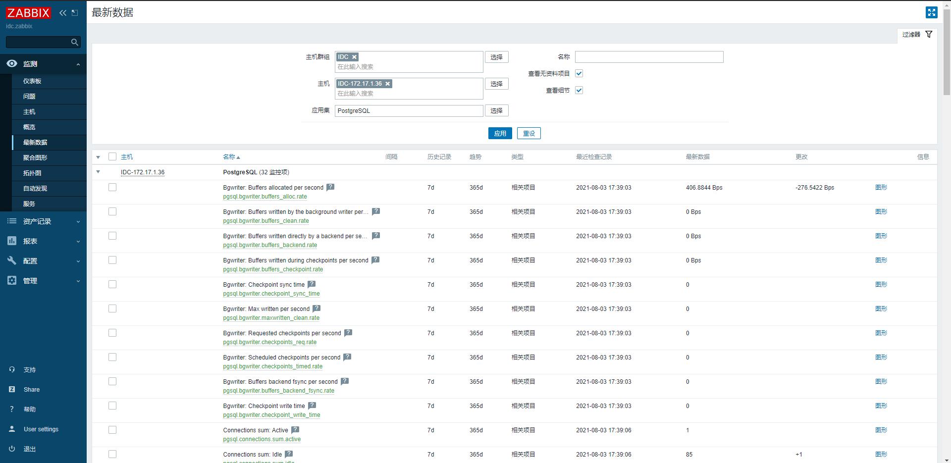Open help icon for Max written per second

[317, 309]
